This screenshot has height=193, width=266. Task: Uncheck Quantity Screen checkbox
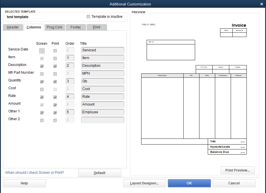[x=42, y=82]
